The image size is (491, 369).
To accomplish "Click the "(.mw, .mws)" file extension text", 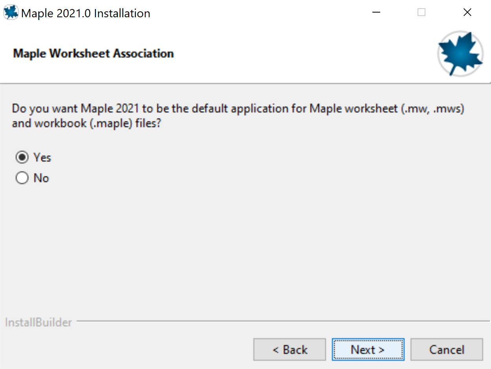I will pos(432,108).
